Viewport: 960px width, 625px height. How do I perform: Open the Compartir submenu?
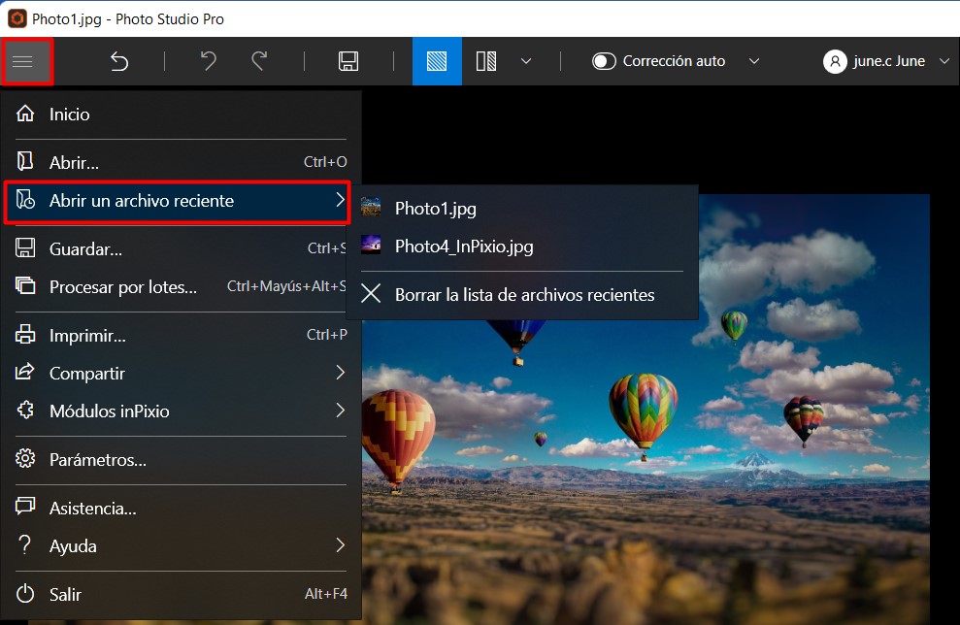[x=181, y=374]
